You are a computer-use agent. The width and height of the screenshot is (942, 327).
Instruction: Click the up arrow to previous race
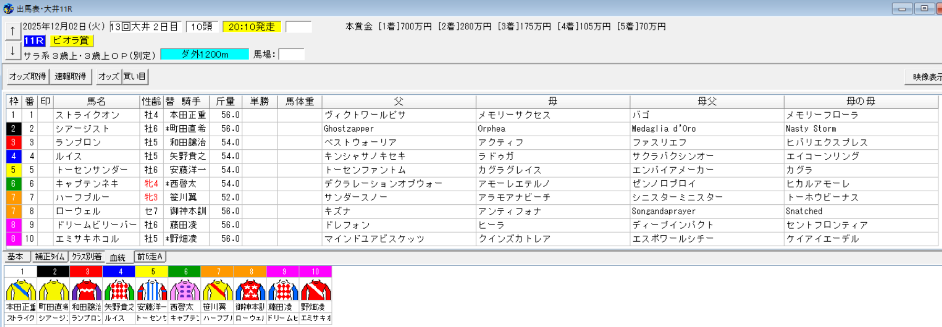[x=13, y=31]
